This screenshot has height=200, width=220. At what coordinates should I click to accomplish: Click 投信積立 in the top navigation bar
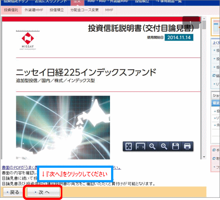[x=142, y=2]
